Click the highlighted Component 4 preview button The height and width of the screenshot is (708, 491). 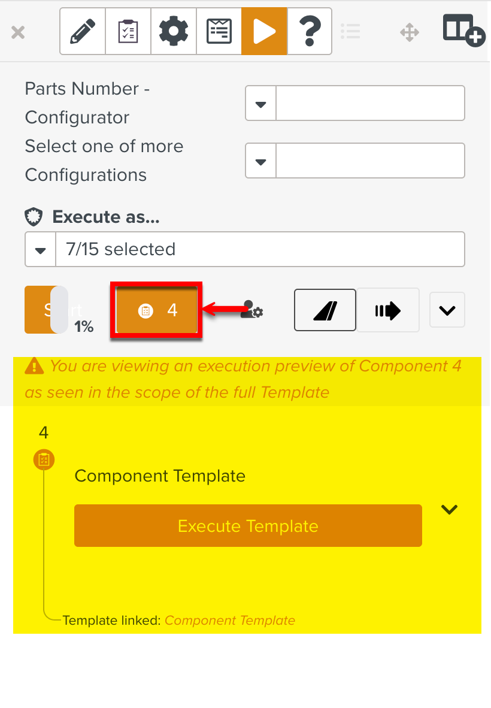click(x=156, y=310)
